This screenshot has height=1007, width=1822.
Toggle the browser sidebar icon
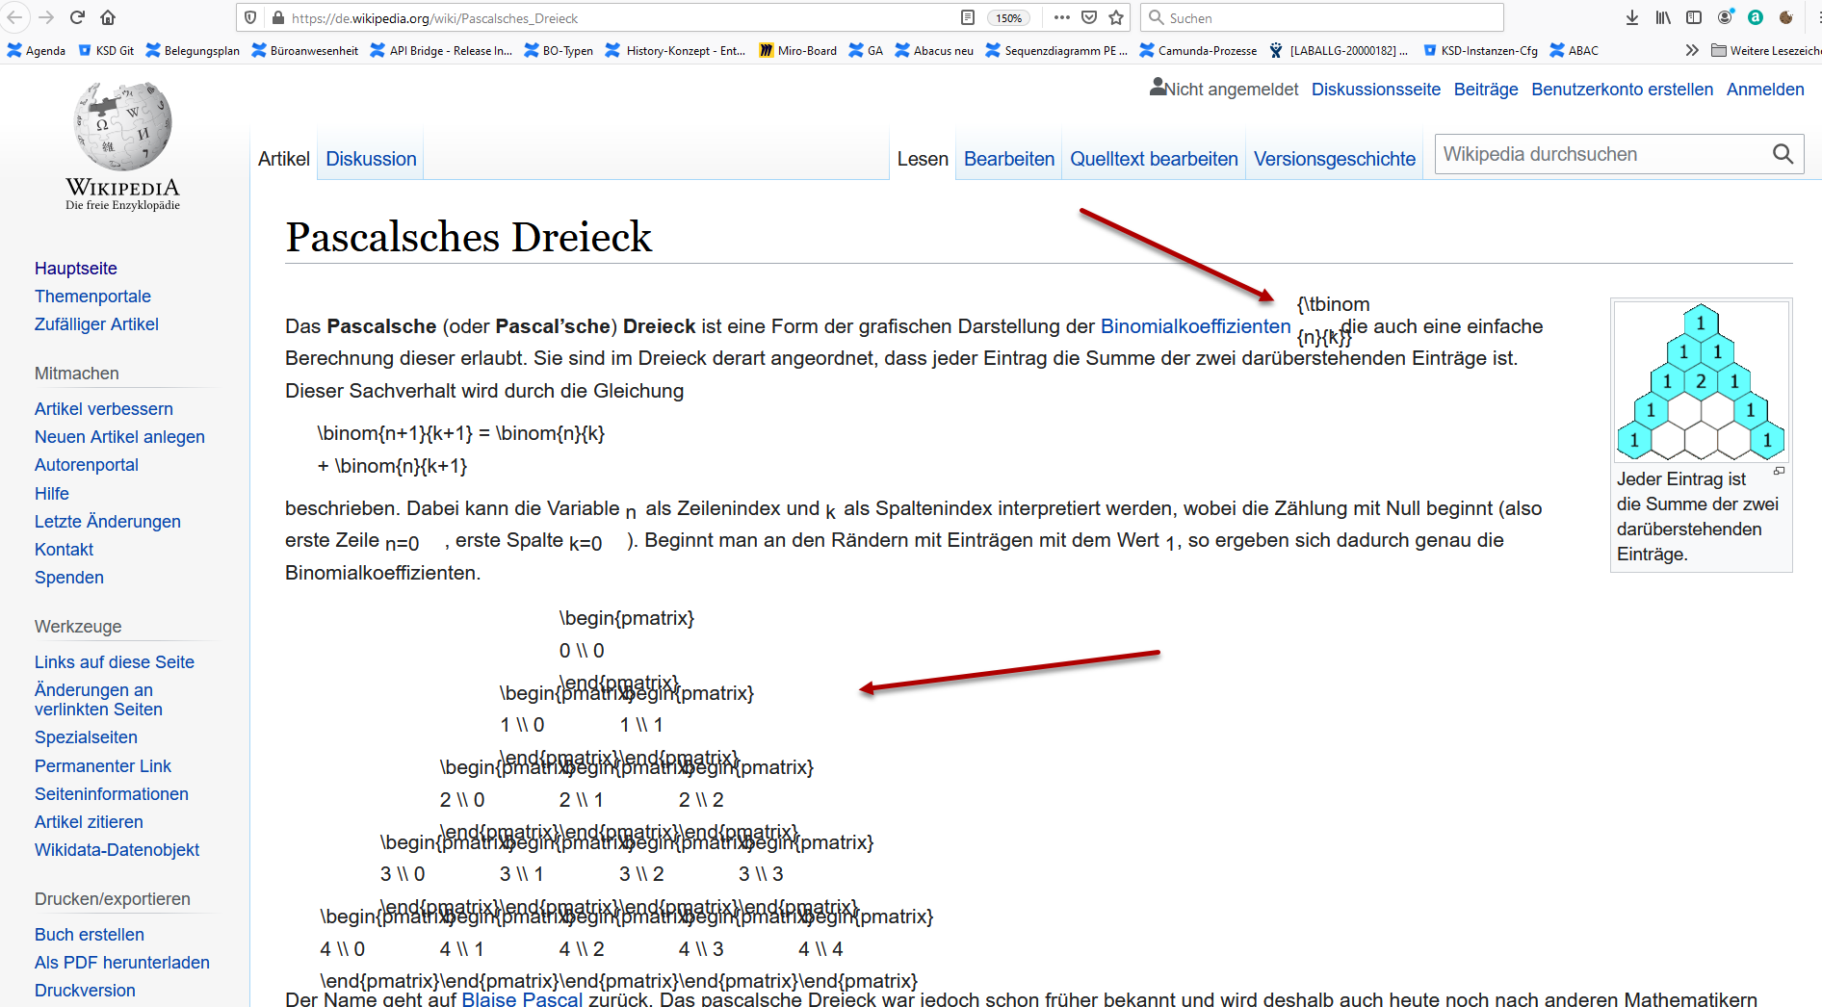1694,17
